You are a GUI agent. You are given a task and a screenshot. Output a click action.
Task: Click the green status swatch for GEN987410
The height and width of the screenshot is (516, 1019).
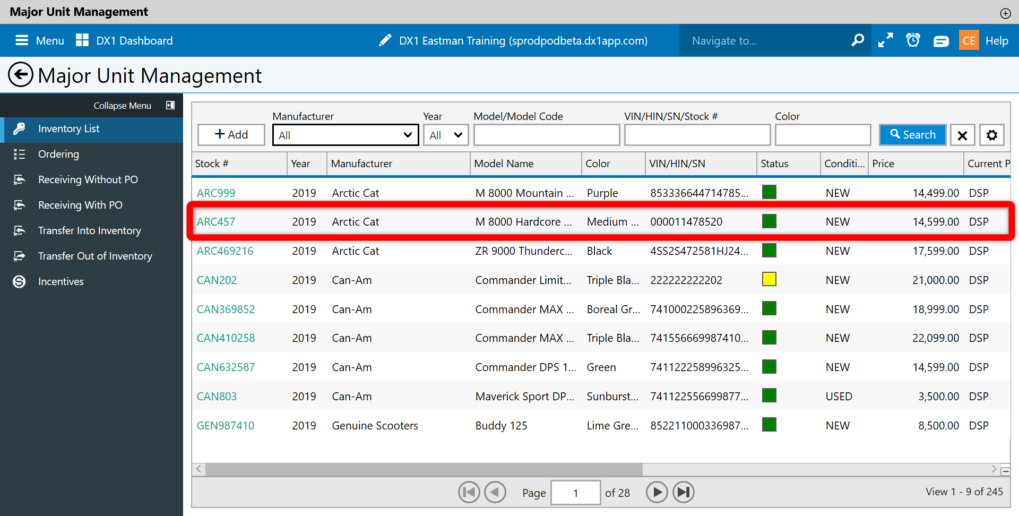769,425
